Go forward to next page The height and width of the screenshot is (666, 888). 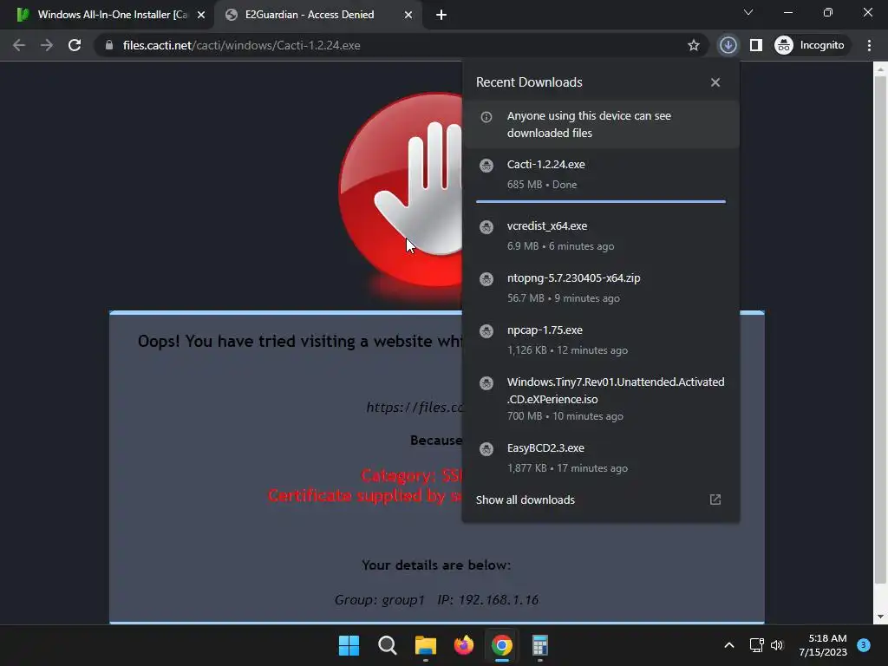pos(47,45)
